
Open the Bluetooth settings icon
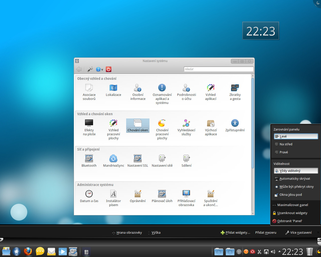click(x=89, y=161)
